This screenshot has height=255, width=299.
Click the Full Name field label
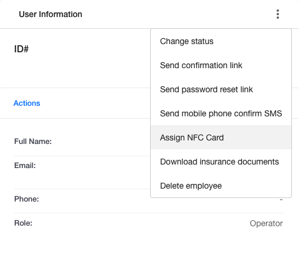point(33,142)
